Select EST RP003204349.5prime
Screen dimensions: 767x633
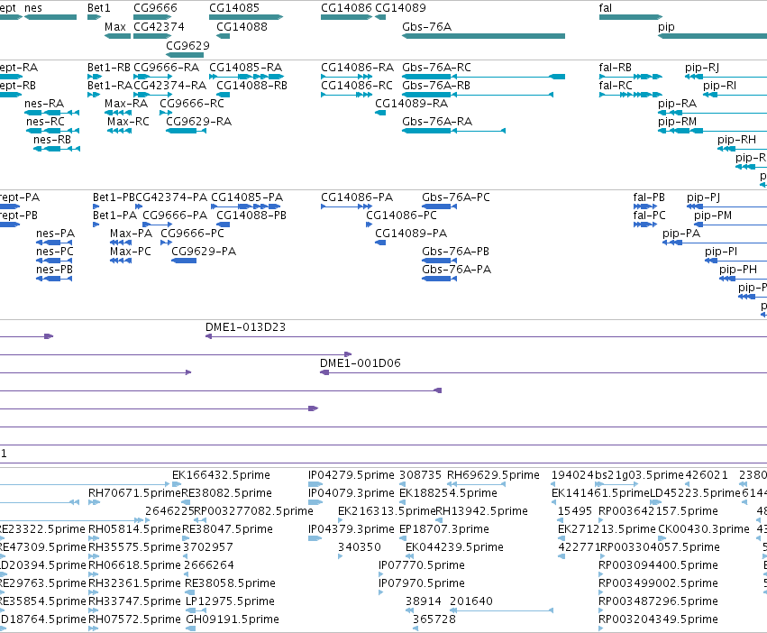(659, 619)
